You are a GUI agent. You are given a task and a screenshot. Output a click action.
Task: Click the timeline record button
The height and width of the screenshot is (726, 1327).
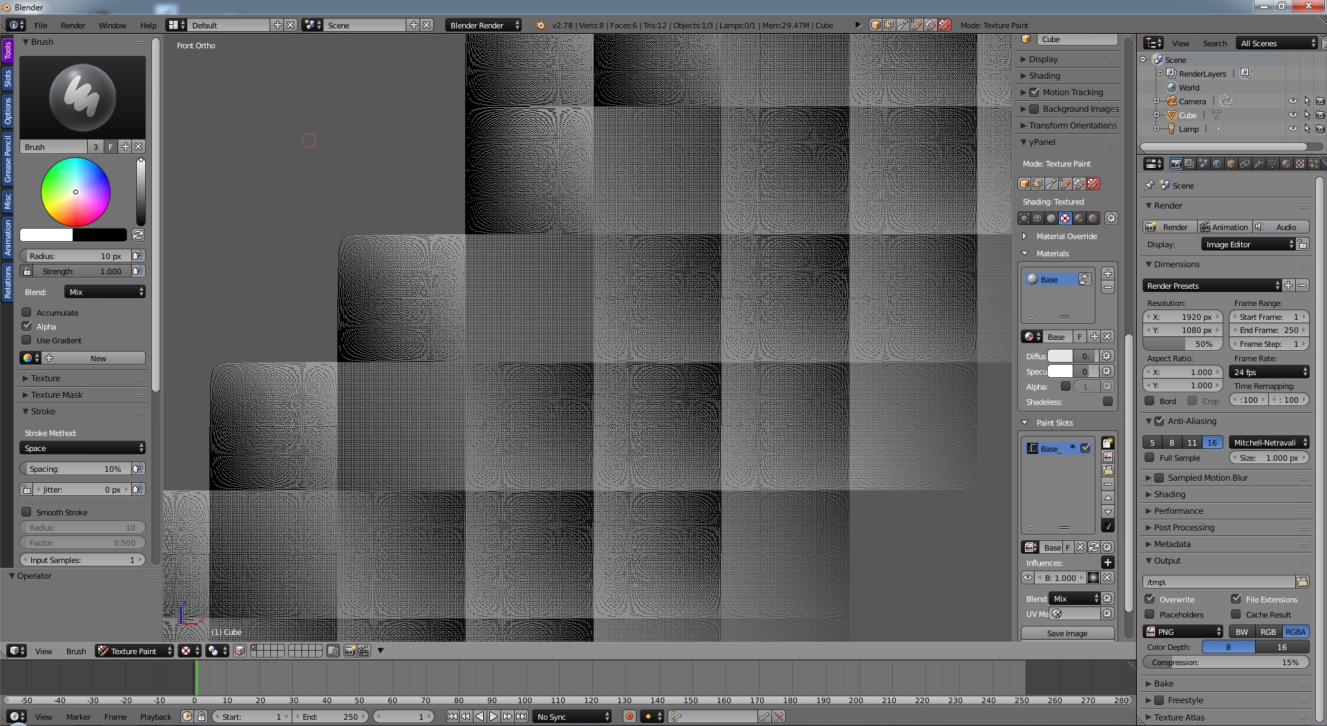point(629,717)
